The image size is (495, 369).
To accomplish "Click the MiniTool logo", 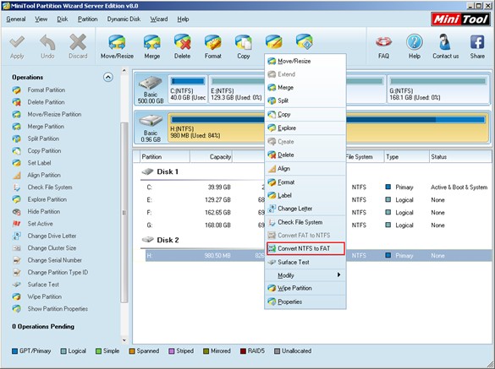I will (x=460, y=19).
